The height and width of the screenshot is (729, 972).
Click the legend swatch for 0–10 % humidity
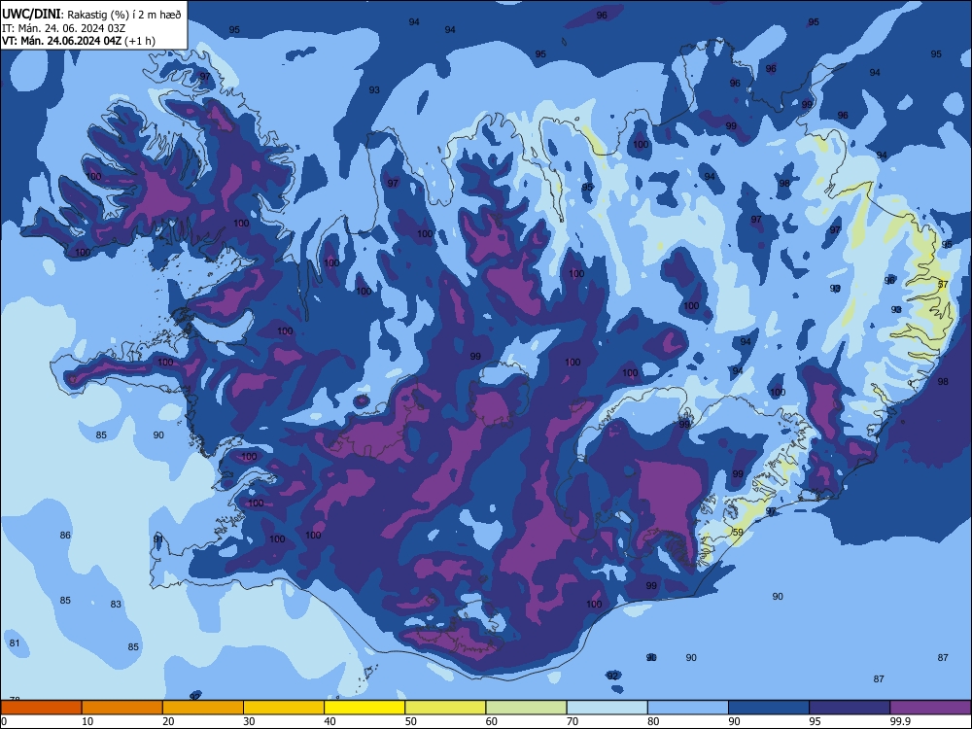coord(41,708)
